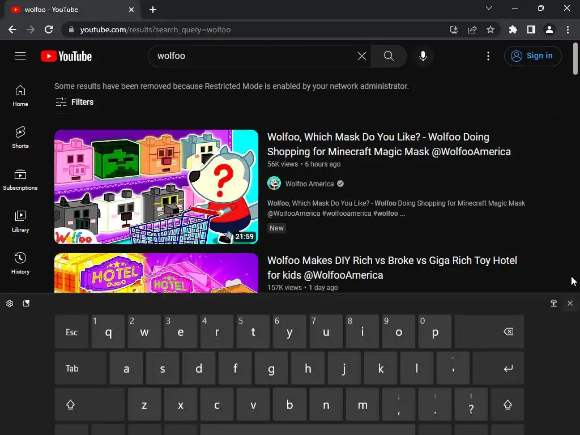Tap the w key
This screenshot has height=435, width=580.
point(144,332)
